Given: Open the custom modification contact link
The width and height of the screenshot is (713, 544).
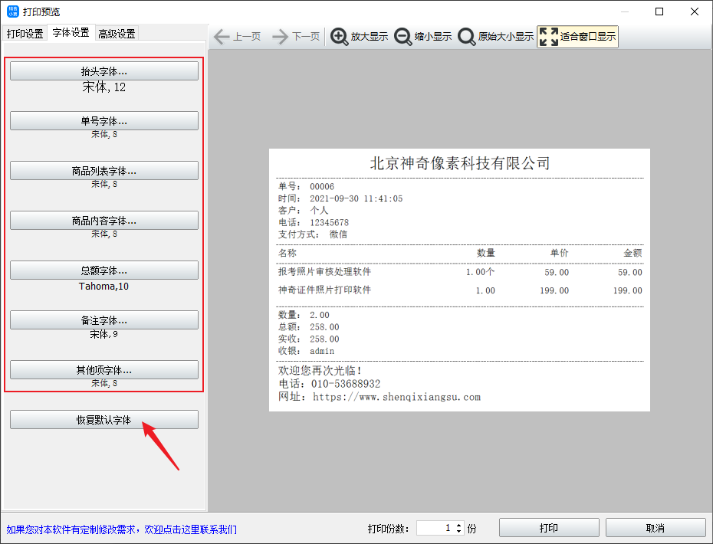Looking at the screenshot, I should [121, 529].
